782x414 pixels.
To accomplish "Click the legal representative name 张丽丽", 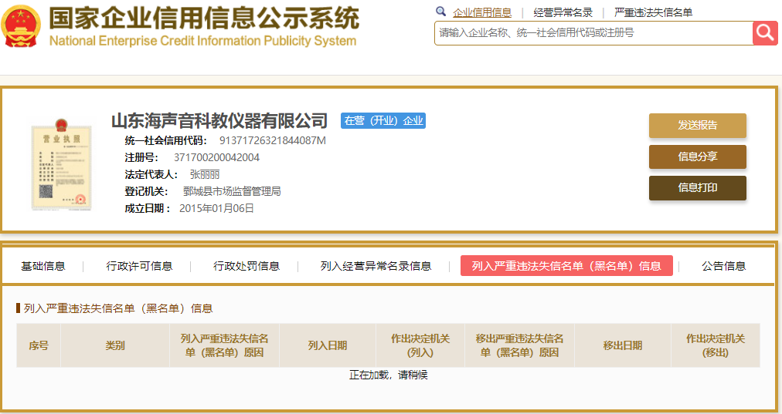I will pos(205,175).
